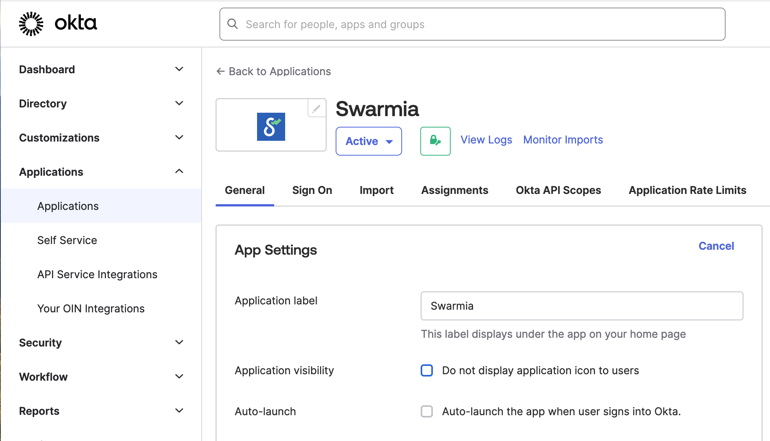Viewport: 770px width, 441px height.
Task: Click the View Logs link
Action: click(x=486, y=140)
